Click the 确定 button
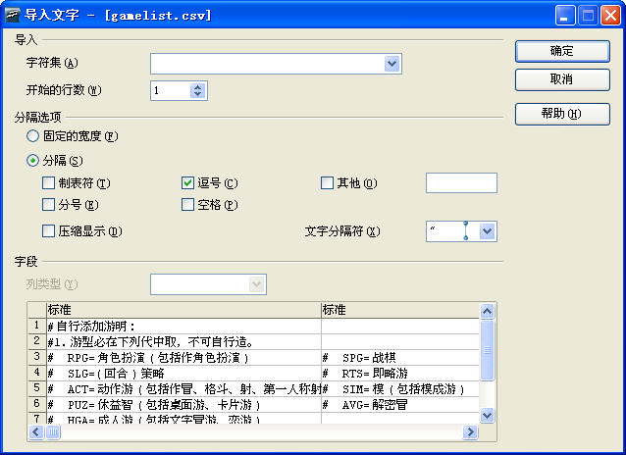The image size is (626, 455). tap(562, 52)
